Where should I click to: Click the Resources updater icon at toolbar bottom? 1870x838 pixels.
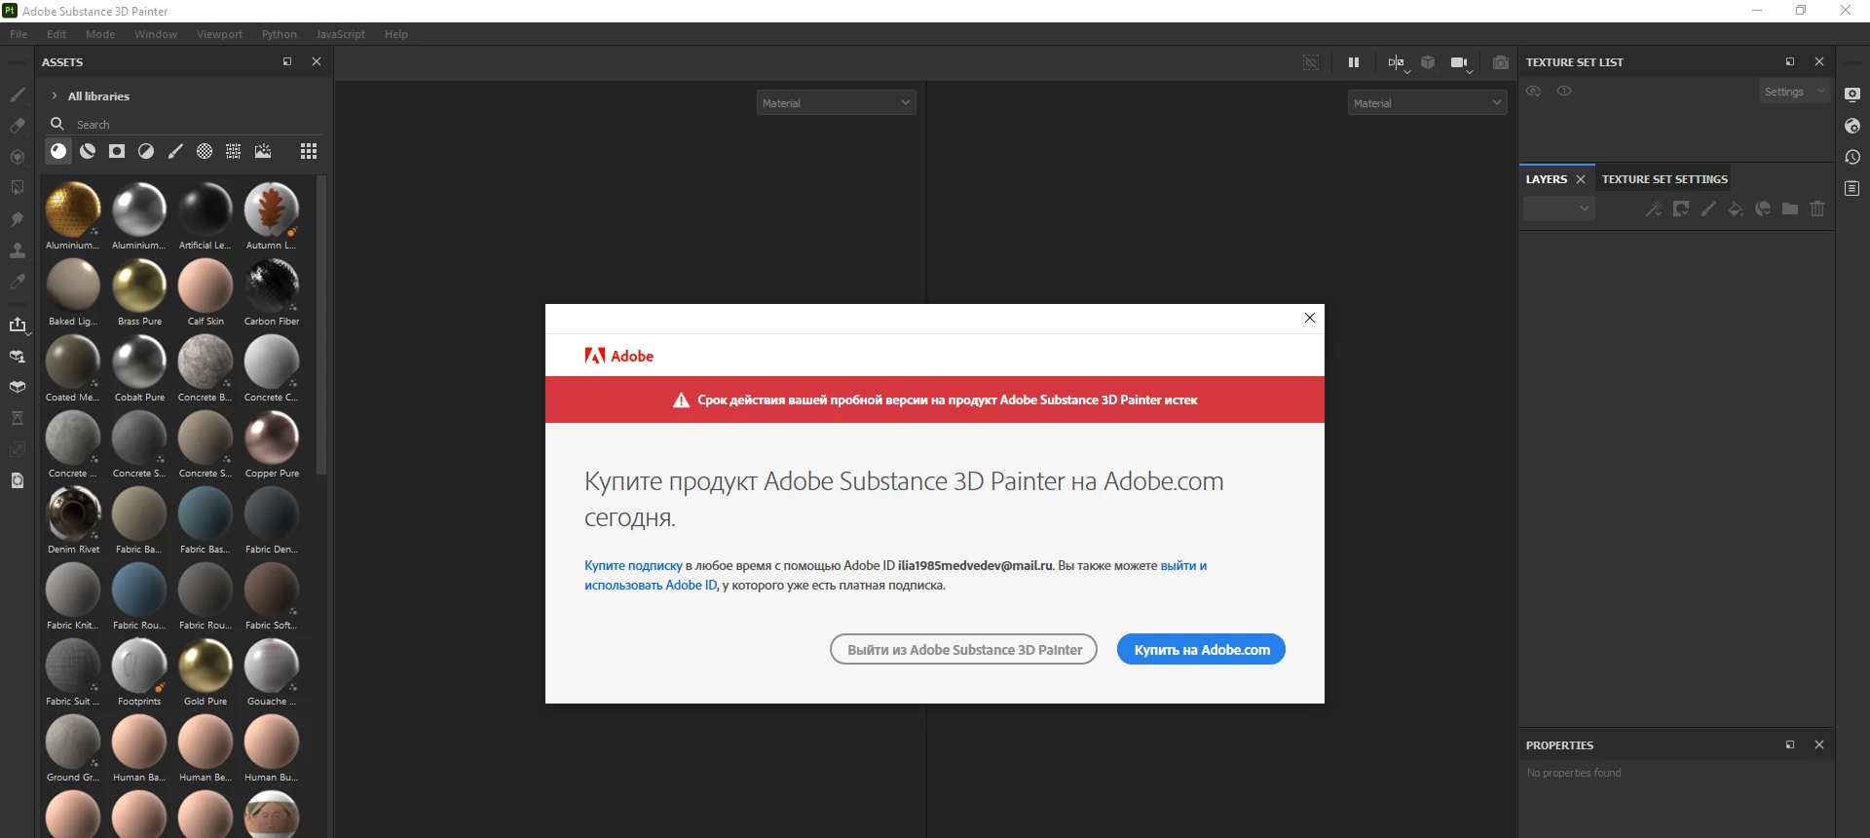(18, 480)
